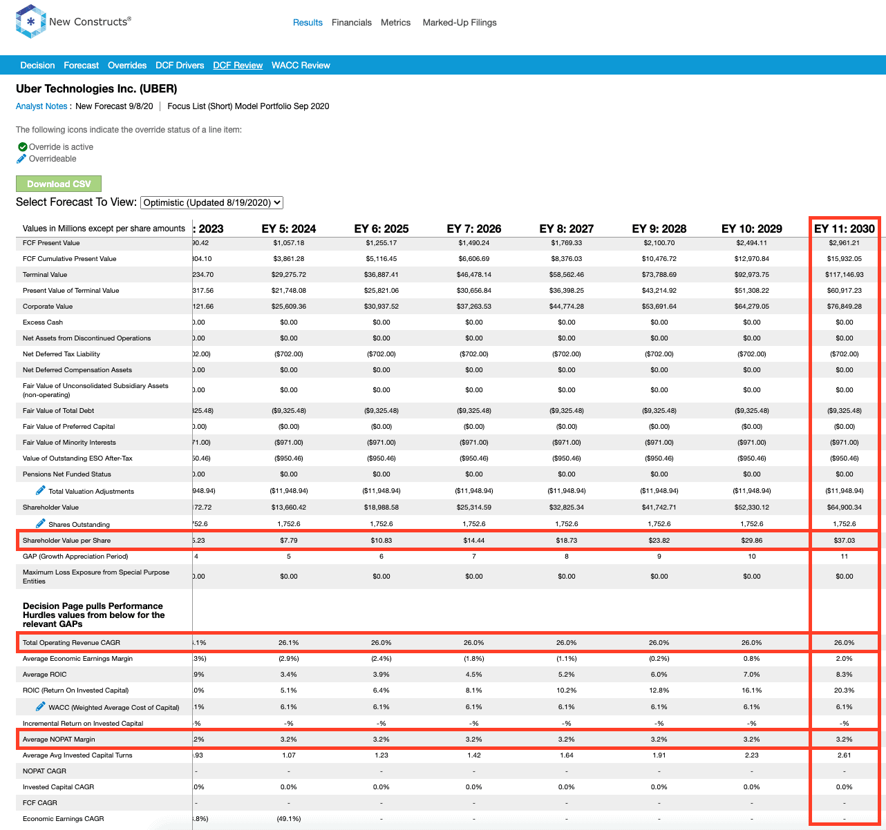The image size is (886, 830).
Task: Click the Overrideable pencil legend icon
Action: pos(21,159)
